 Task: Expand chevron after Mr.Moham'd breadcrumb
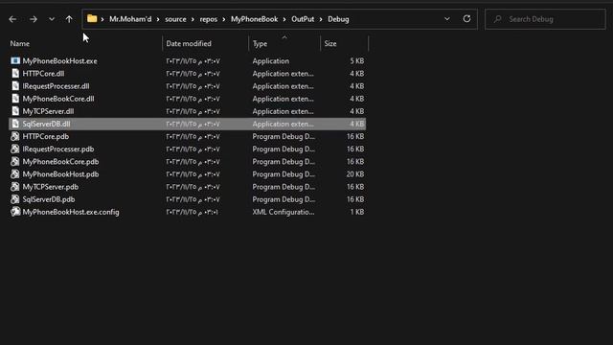point(158,19)
